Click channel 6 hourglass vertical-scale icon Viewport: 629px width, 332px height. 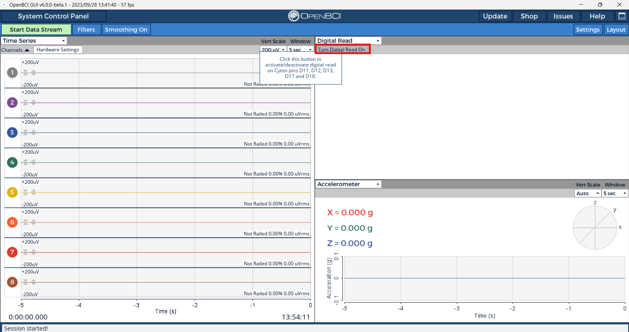point(25,222)
